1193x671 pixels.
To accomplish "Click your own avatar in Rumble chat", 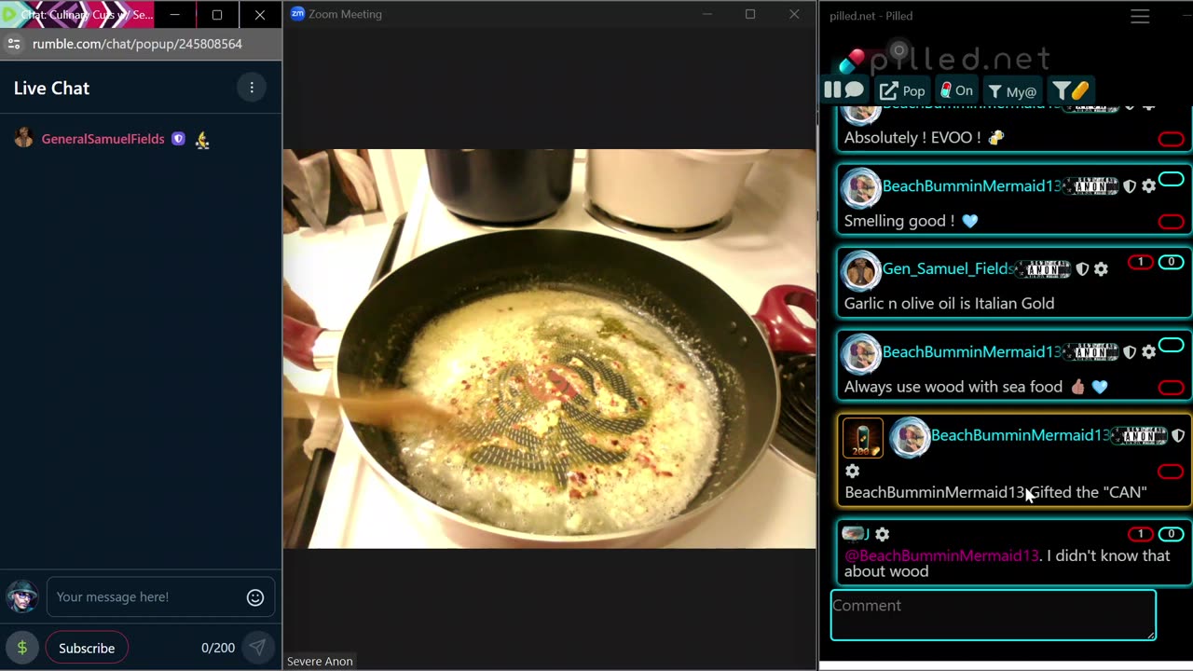I will pyautogui.click(x=21, y=596).
